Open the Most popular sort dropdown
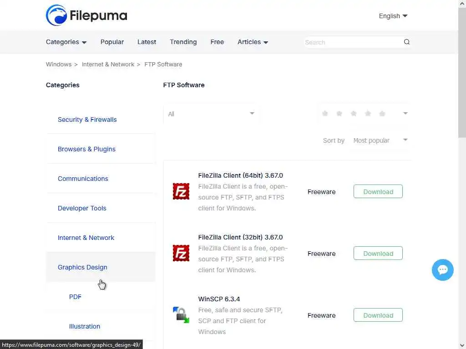Viewport: 466px width, 349px height. (x=380, y=140)
